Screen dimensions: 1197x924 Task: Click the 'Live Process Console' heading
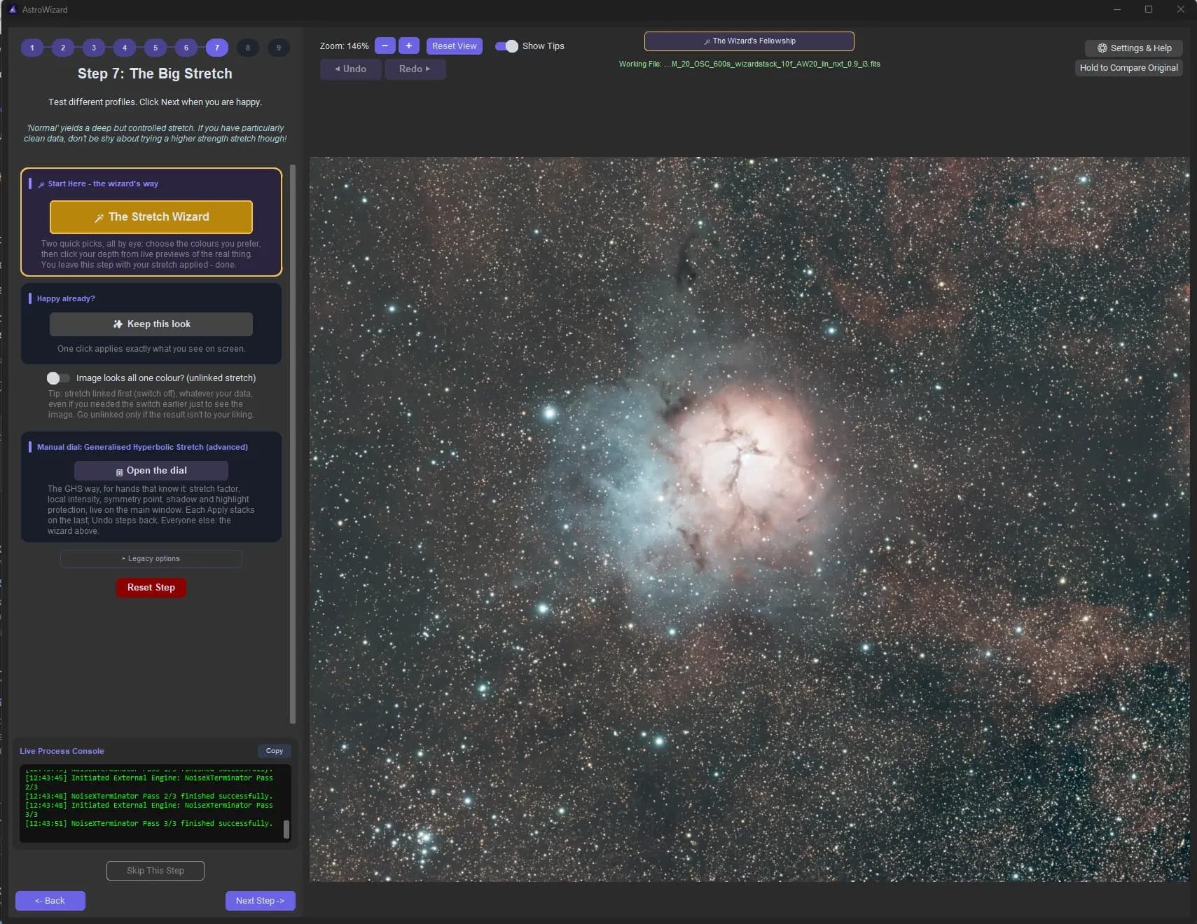click(x=62, y=751)
